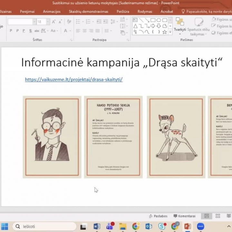Select the star shape in the shapes gallery
Image resolution: width=232 pixels, height=232 pixels.
(x=165, y=32)
